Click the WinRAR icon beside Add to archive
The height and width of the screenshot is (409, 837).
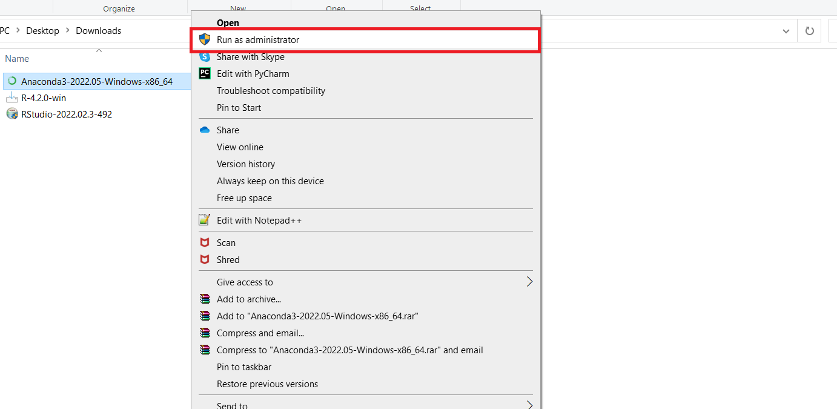[205, 299]
